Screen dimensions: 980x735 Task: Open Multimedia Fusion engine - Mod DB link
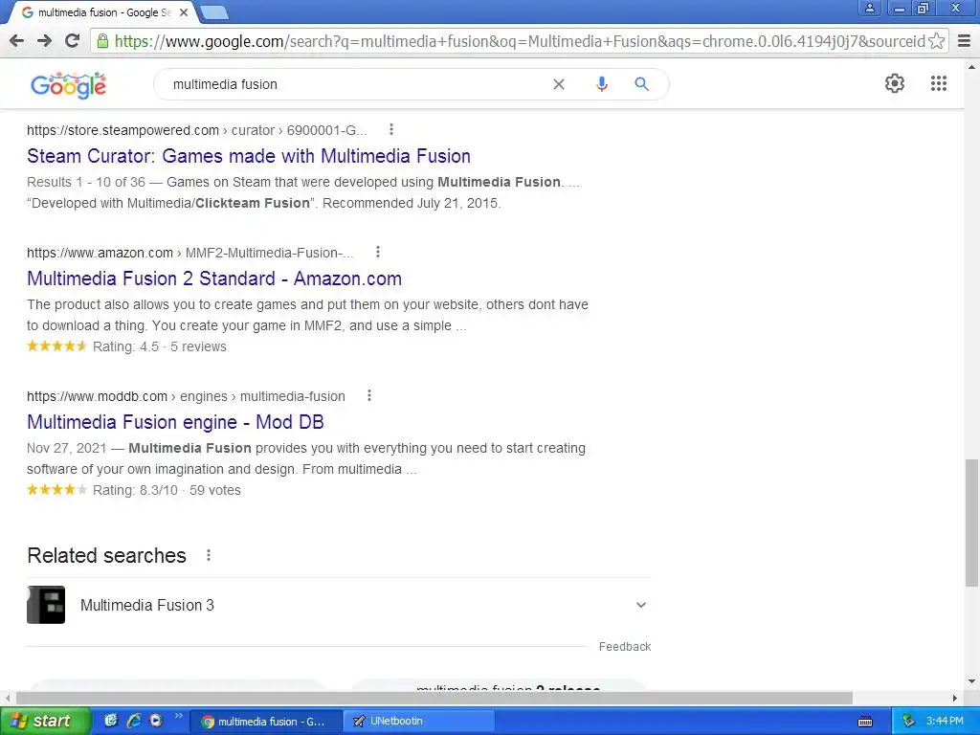(x=176, y=422)
